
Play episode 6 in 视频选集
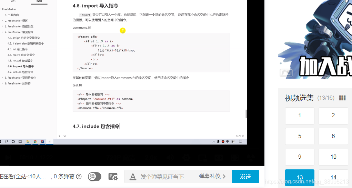coord(333,136)
